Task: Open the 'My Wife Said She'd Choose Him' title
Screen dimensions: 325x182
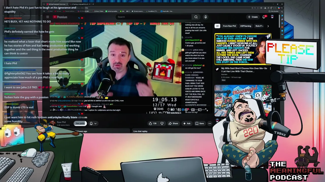Action: point(244,70)
